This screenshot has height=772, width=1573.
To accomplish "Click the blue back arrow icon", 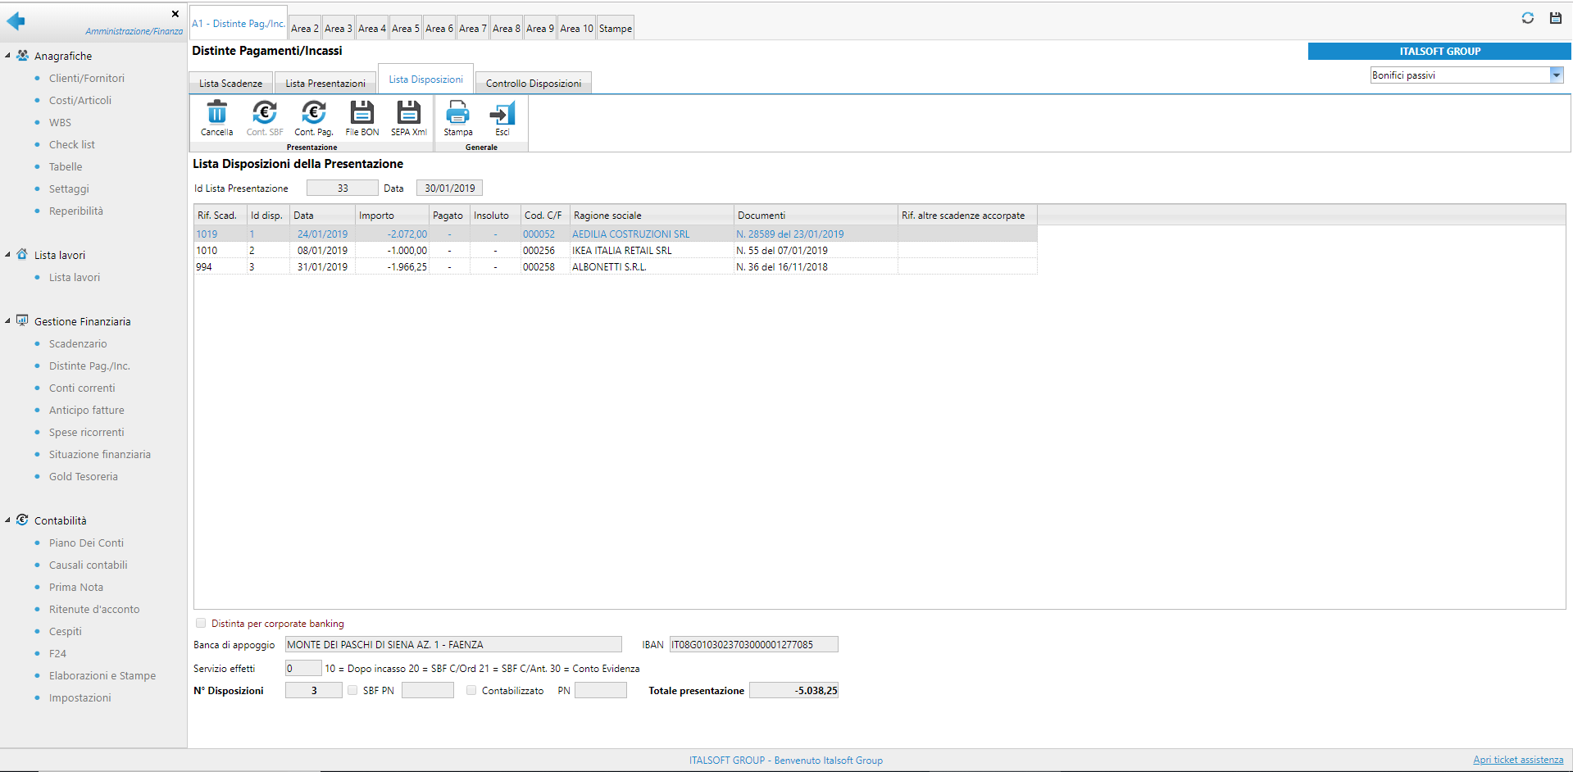I will pos(16,21).
